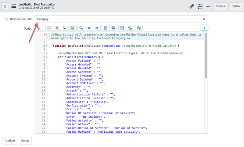
Task: Collapse the comment fold at line 1
Action: [x=47, y=35]
